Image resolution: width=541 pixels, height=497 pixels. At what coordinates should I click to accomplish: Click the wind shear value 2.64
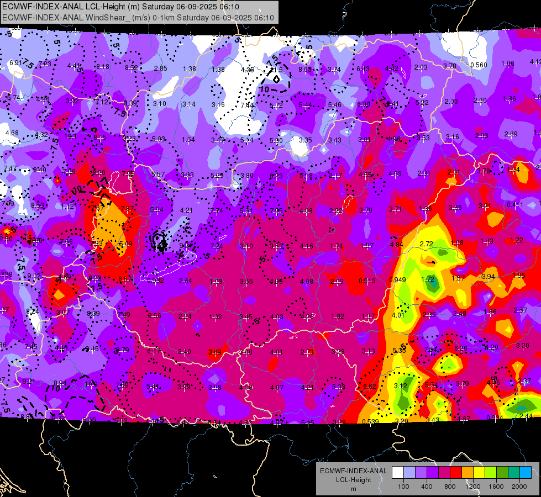coord(186,281)
